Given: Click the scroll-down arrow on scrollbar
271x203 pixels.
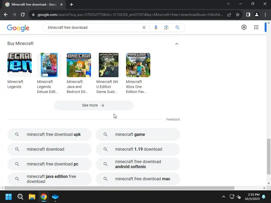Looking at the screenshot, I should coord(269,183).
